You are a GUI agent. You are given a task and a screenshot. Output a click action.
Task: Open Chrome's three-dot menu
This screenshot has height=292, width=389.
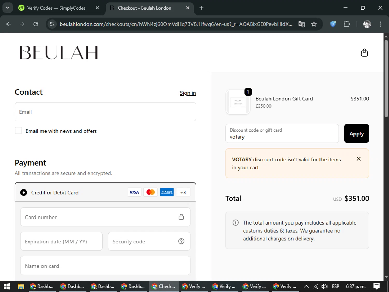click(x=381, y=24)
